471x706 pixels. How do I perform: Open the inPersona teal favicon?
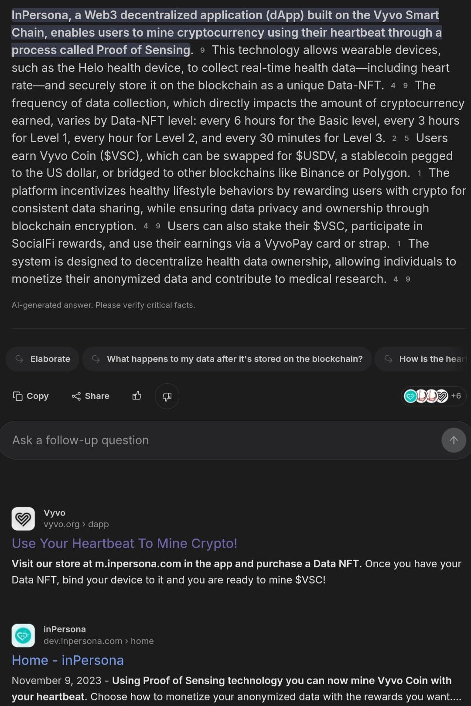pos(23,635)
